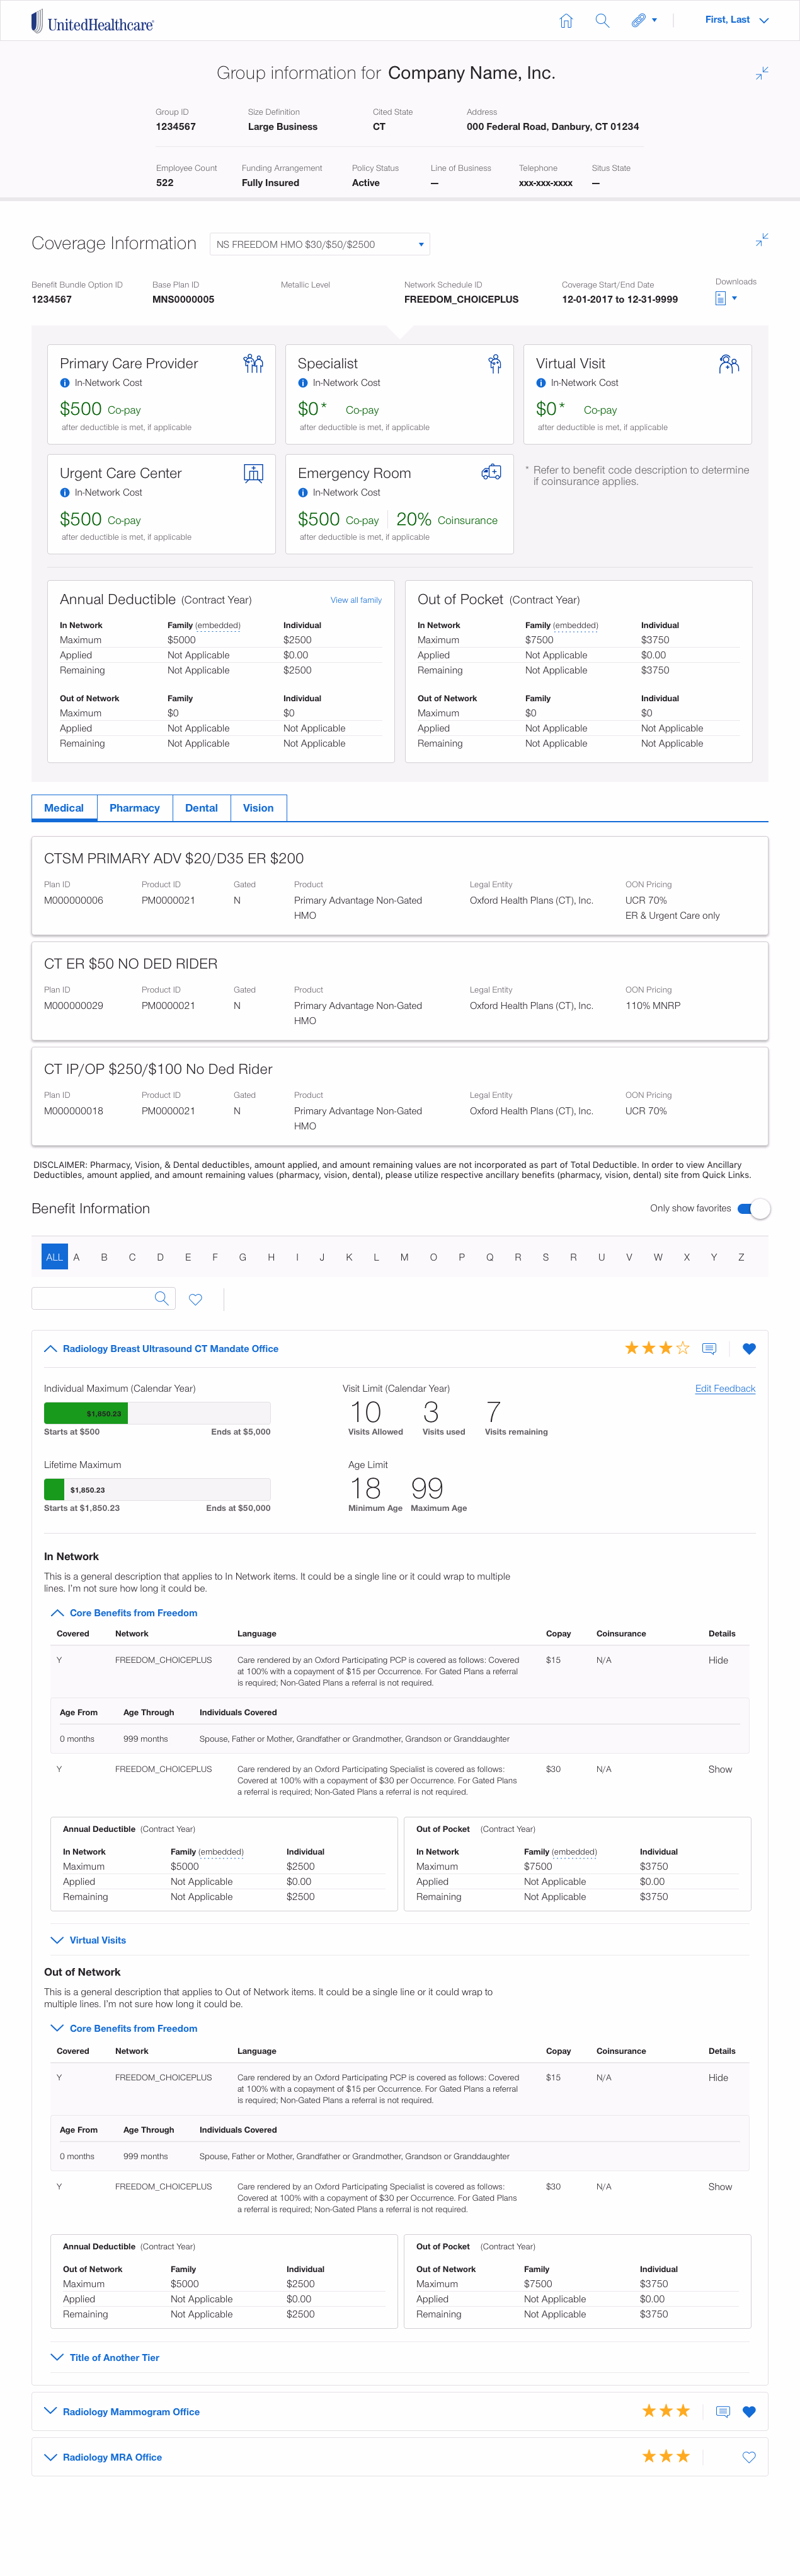Switch to the Medical tab
This screenshot has width=800, height=2576.
64,808
